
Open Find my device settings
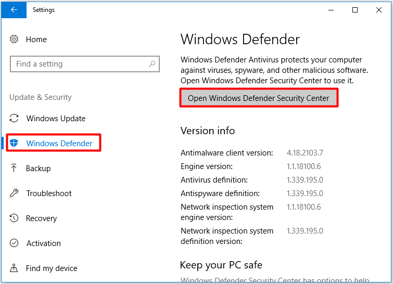[52, 268]
